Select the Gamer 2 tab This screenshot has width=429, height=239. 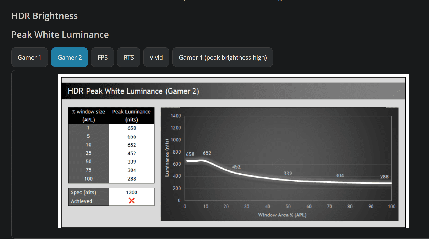[x=69, y=57]
